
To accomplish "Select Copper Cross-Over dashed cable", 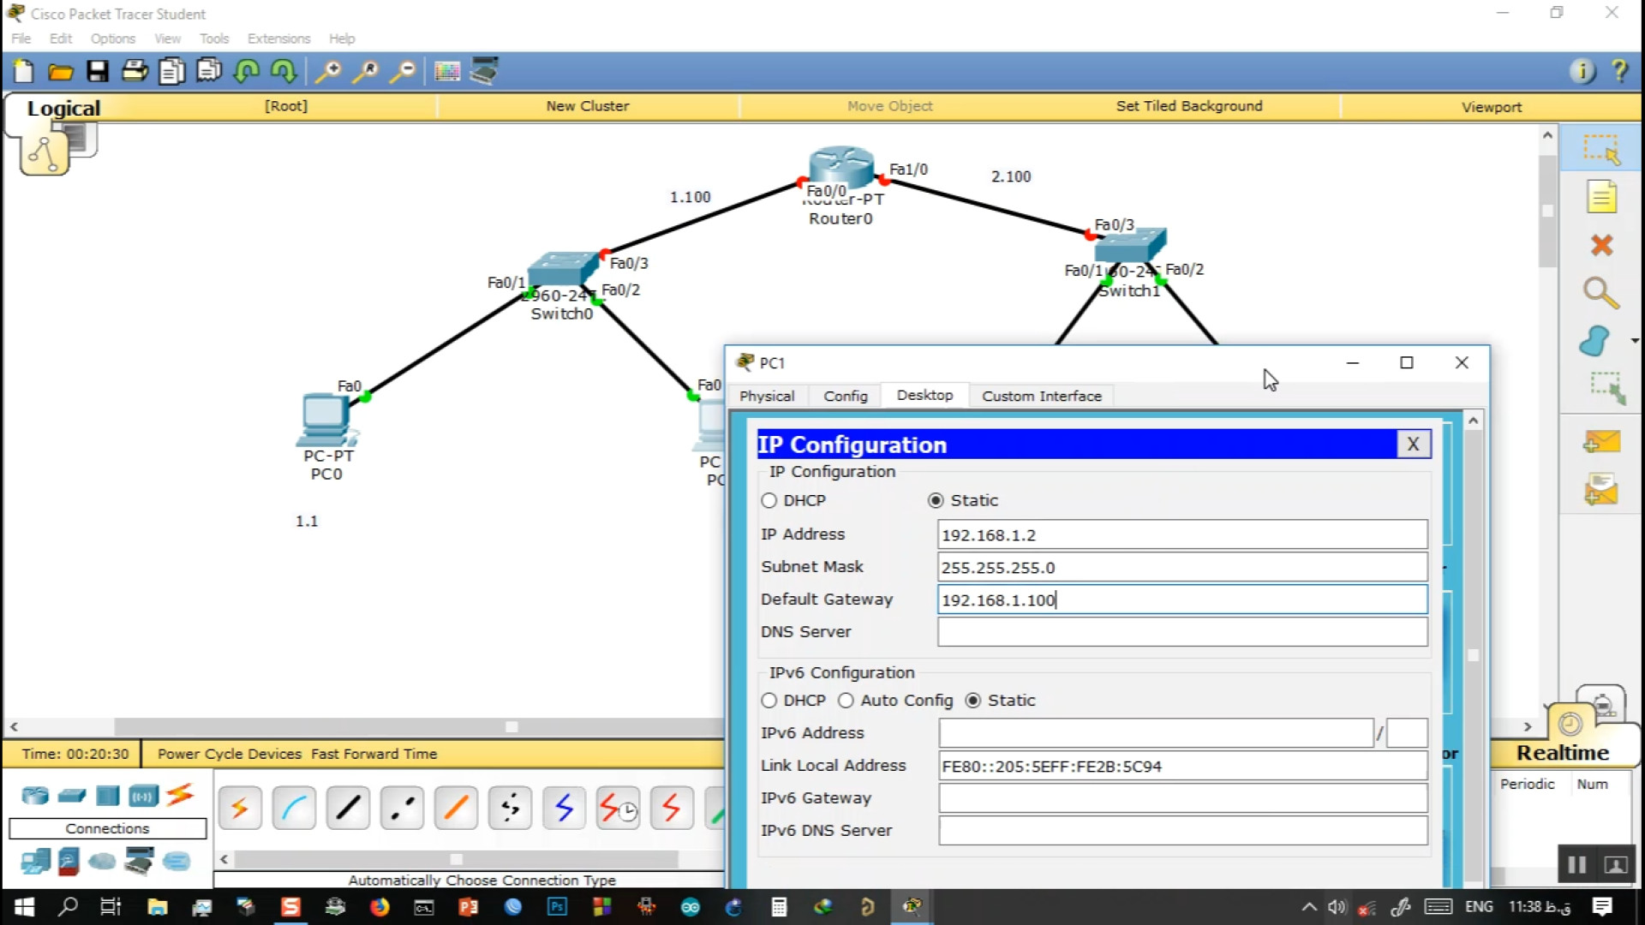I will (402, 808).
